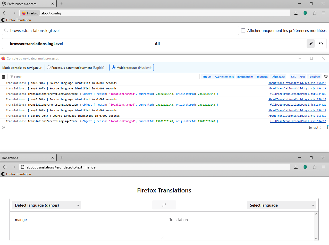Expand the first locationChanged Object entry
The width and height of the screenshot is (329, 245).
81,94
